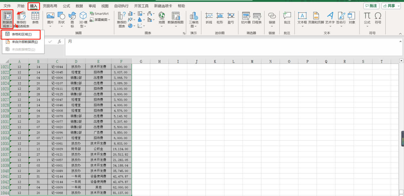The width and height of the screenshot is (404, 196).
Task: Expand the column chart dropdown arrow
Action: click(x=134, y=14)
